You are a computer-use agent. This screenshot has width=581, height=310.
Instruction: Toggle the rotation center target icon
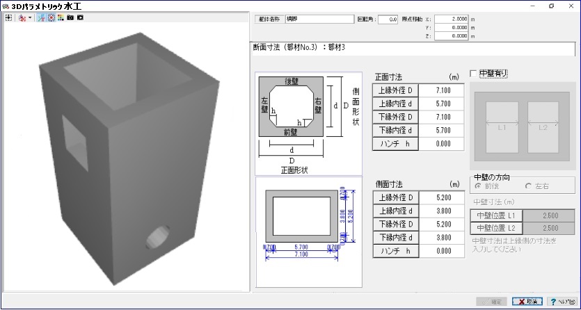point(51,17)
